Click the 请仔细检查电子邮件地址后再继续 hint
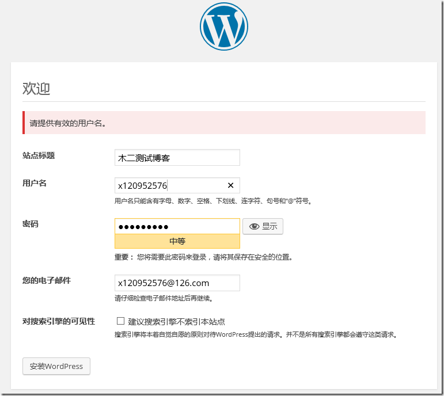 164,298
